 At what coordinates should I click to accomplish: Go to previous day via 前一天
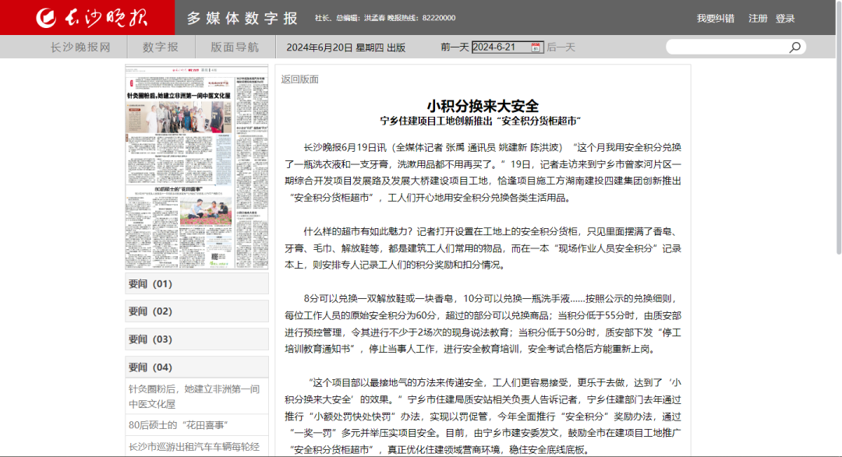(455, 47)
